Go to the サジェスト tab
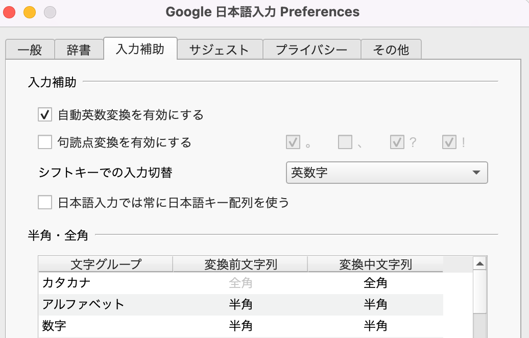529x338 pixels. pyautogui.click(x=219, y=50)
